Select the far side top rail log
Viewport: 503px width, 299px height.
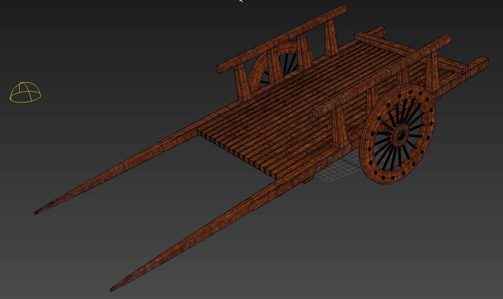point(282,39)
